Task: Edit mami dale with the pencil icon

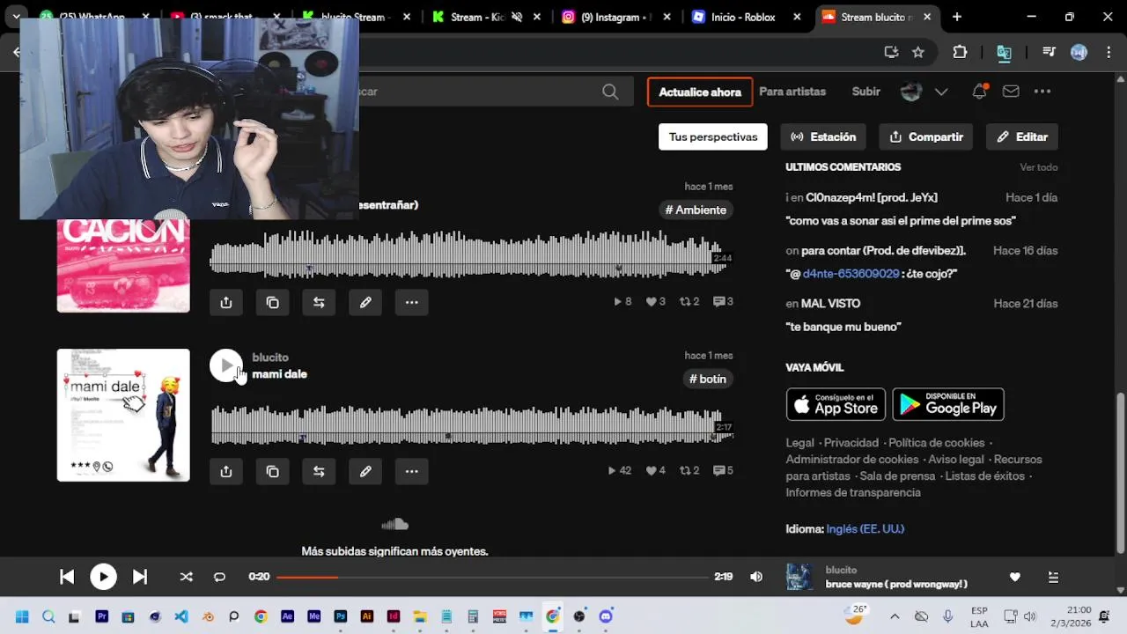Action: (365, 471)
